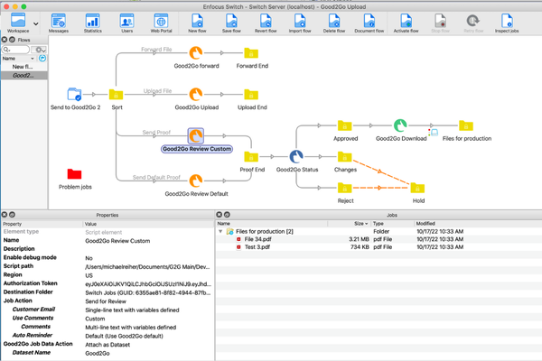Select the Reject folder
The height and width of the screenshot is (361, 542).
[345, 188]
